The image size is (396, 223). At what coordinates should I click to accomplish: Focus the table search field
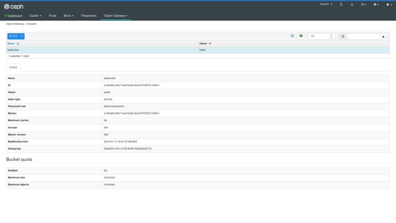coord(363,36)
